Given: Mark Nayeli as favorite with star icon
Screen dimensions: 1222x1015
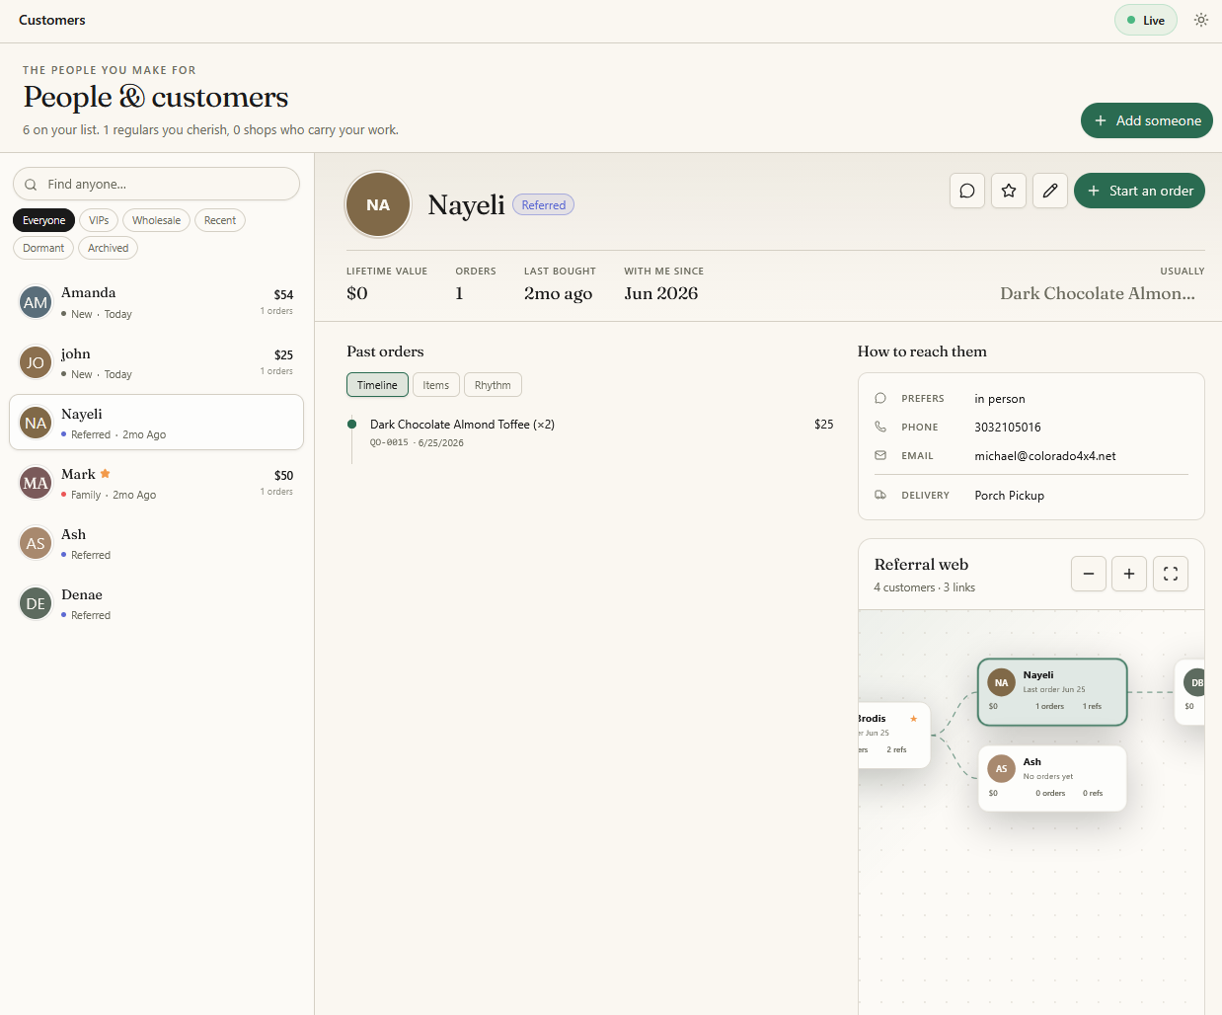Looking at the screenshot, I should (x=1009, y=191).
